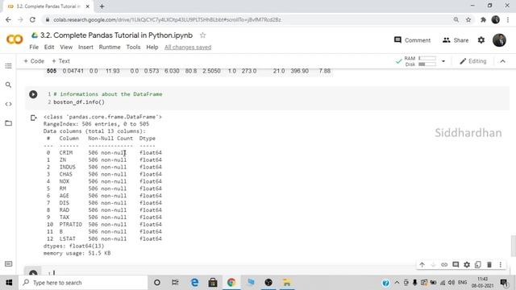Open the Edit menu
Screen dimensions: 516x290
click(49, 47)
